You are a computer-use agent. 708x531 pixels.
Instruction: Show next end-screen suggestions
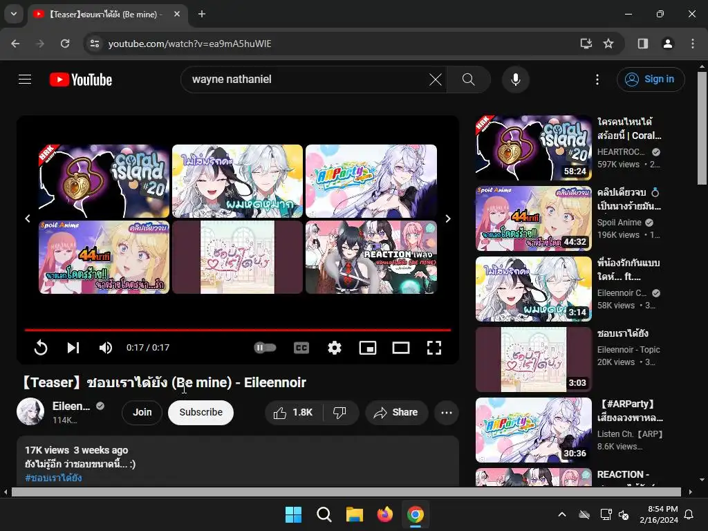pyautogui.click(x=447, y=218)
